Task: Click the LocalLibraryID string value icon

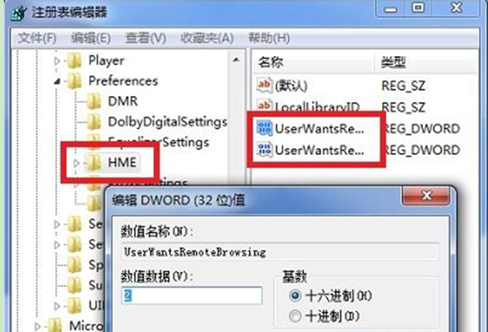Action: (264, 106)
